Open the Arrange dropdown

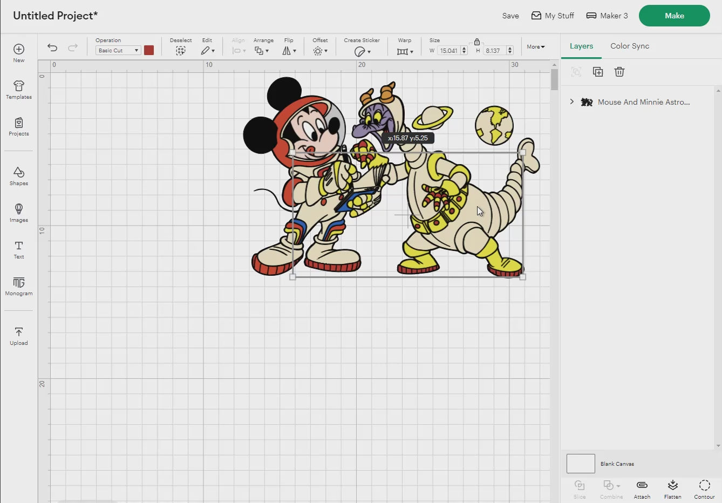click(x=262, y=51)
